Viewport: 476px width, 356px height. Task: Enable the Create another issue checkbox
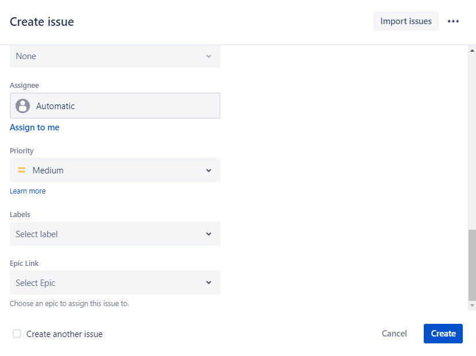click(17, 334)
